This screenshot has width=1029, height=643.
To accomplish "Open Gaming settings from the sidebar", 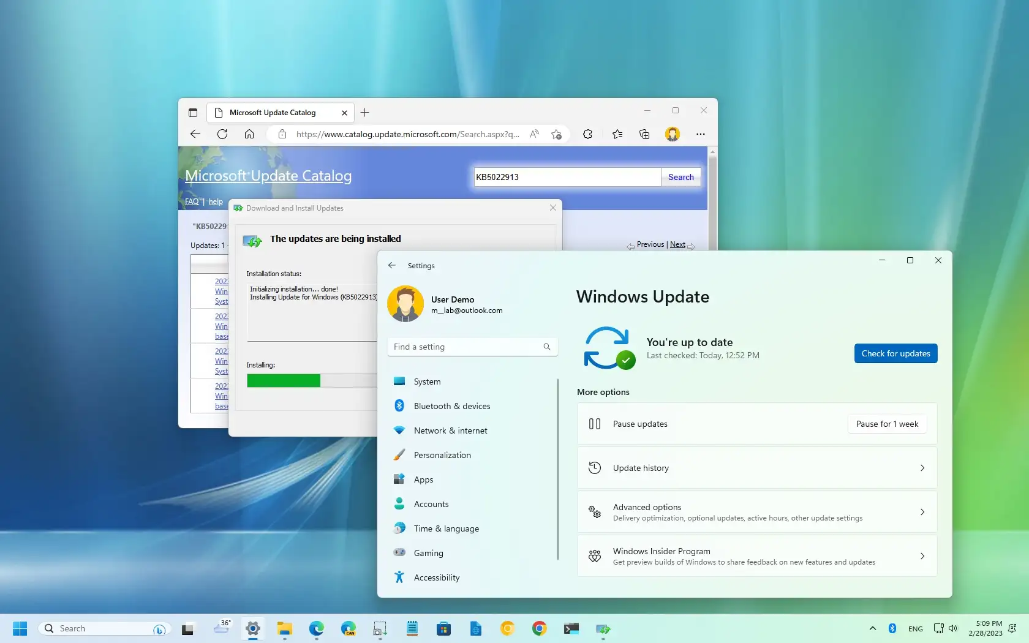I will (428, 552).
